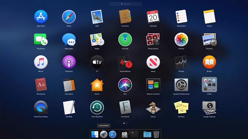Launch the Calculator app
248x139 pixels.
(69, 85)
